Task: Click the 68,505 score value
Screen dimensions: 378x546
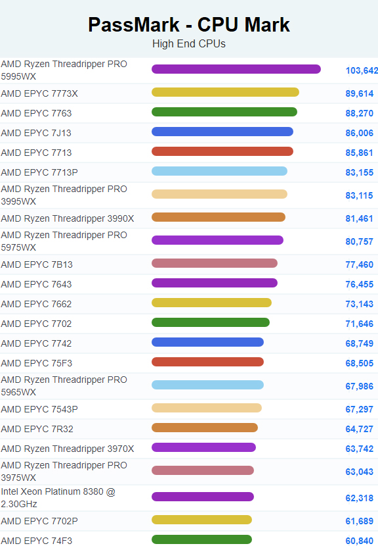Action: (x=359, y=364)
